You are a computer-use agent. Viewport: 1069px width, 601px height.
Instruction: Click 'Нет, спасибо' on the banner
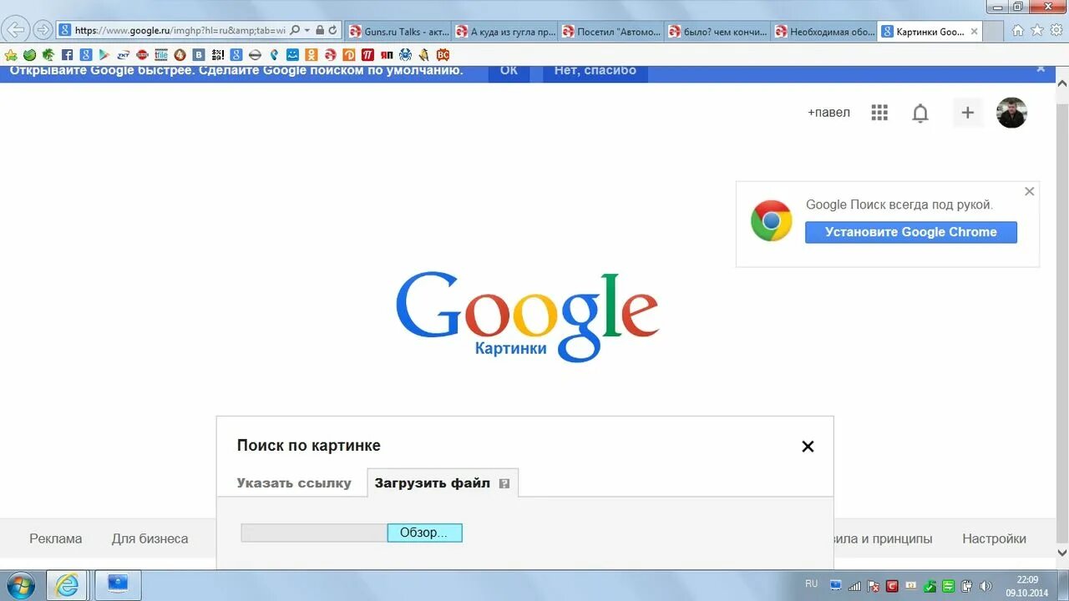pos(595,71)
